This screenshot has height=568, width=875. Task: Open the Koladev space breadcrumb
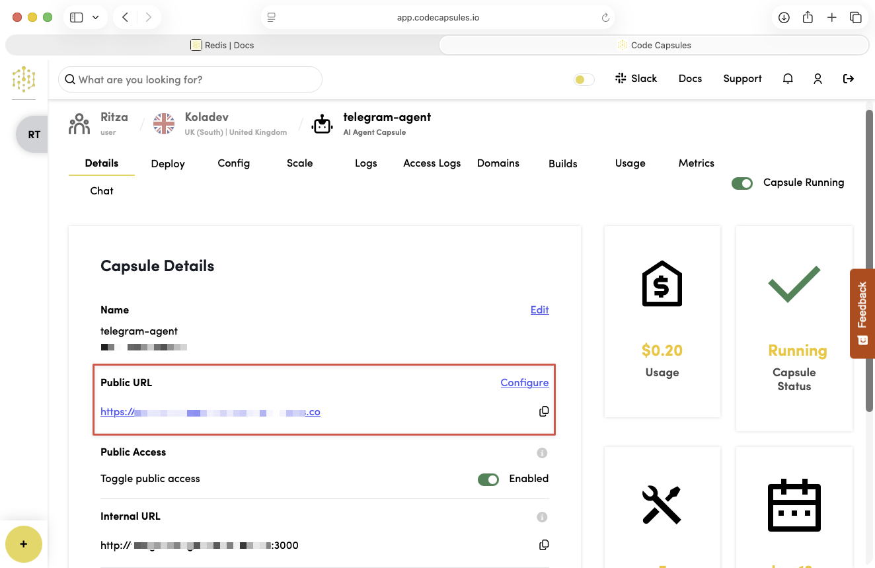click(206, 117)
